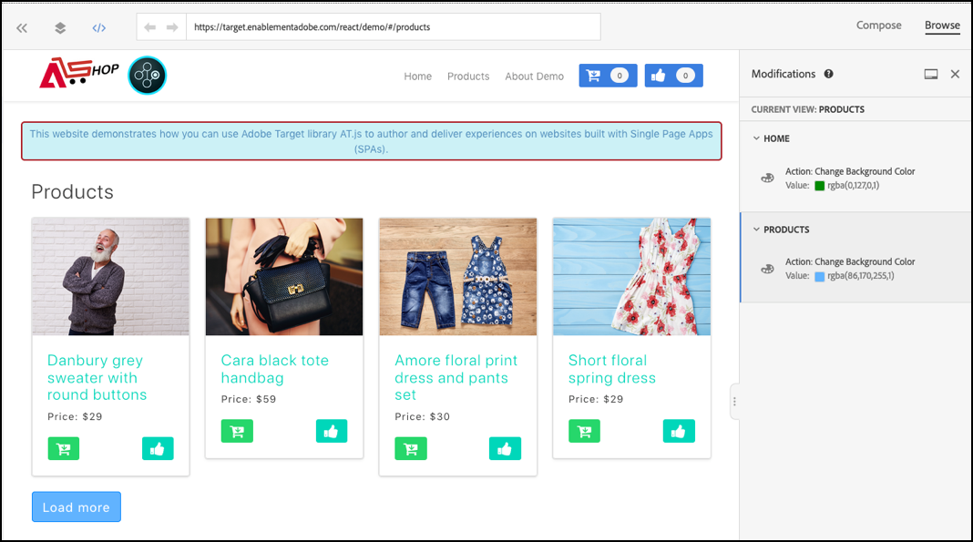Collapse the left rail with double-chevron icon

[x=22, y=27]
